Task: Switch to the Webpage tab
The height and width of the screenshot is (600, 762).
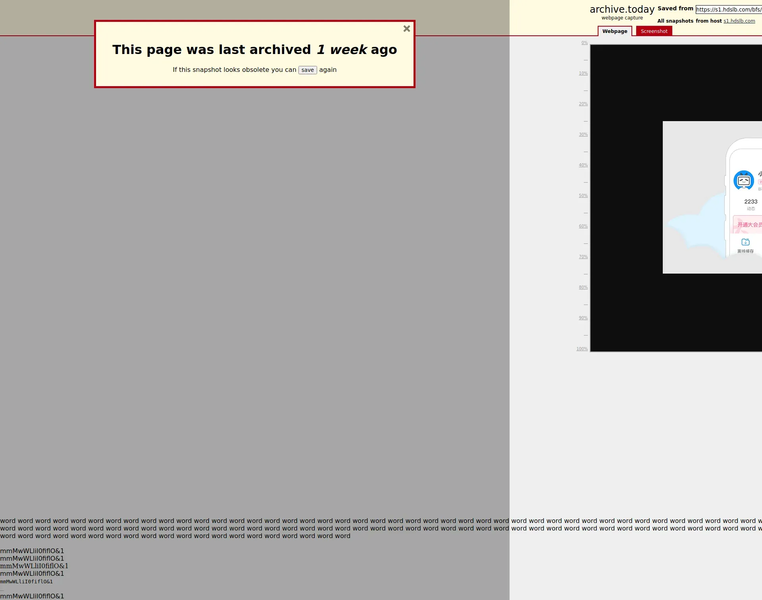Action: click(614, 31)
